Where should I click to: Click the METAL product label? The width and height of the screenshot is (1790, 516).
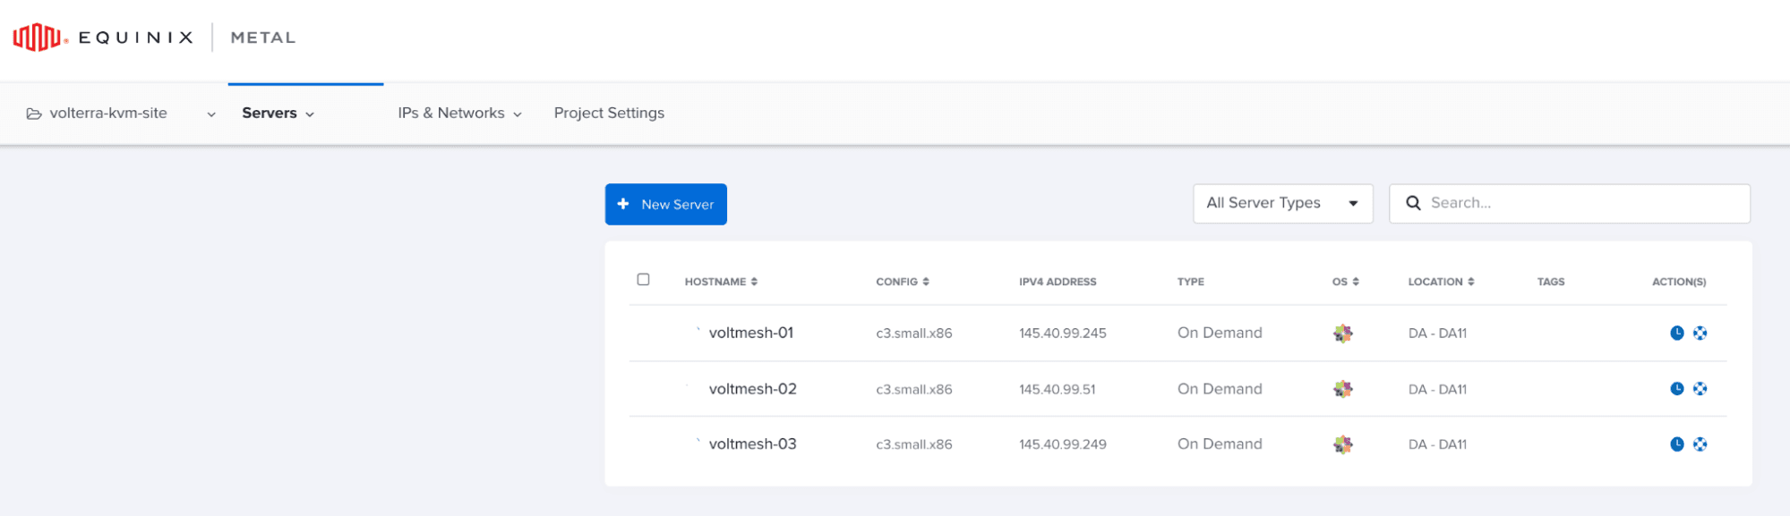(263, 38)
